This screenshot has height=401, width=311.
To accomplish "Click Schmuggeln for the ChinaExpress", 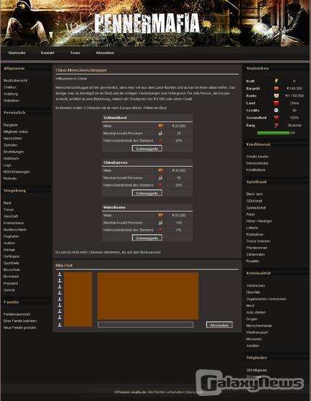I will (147, 193).
